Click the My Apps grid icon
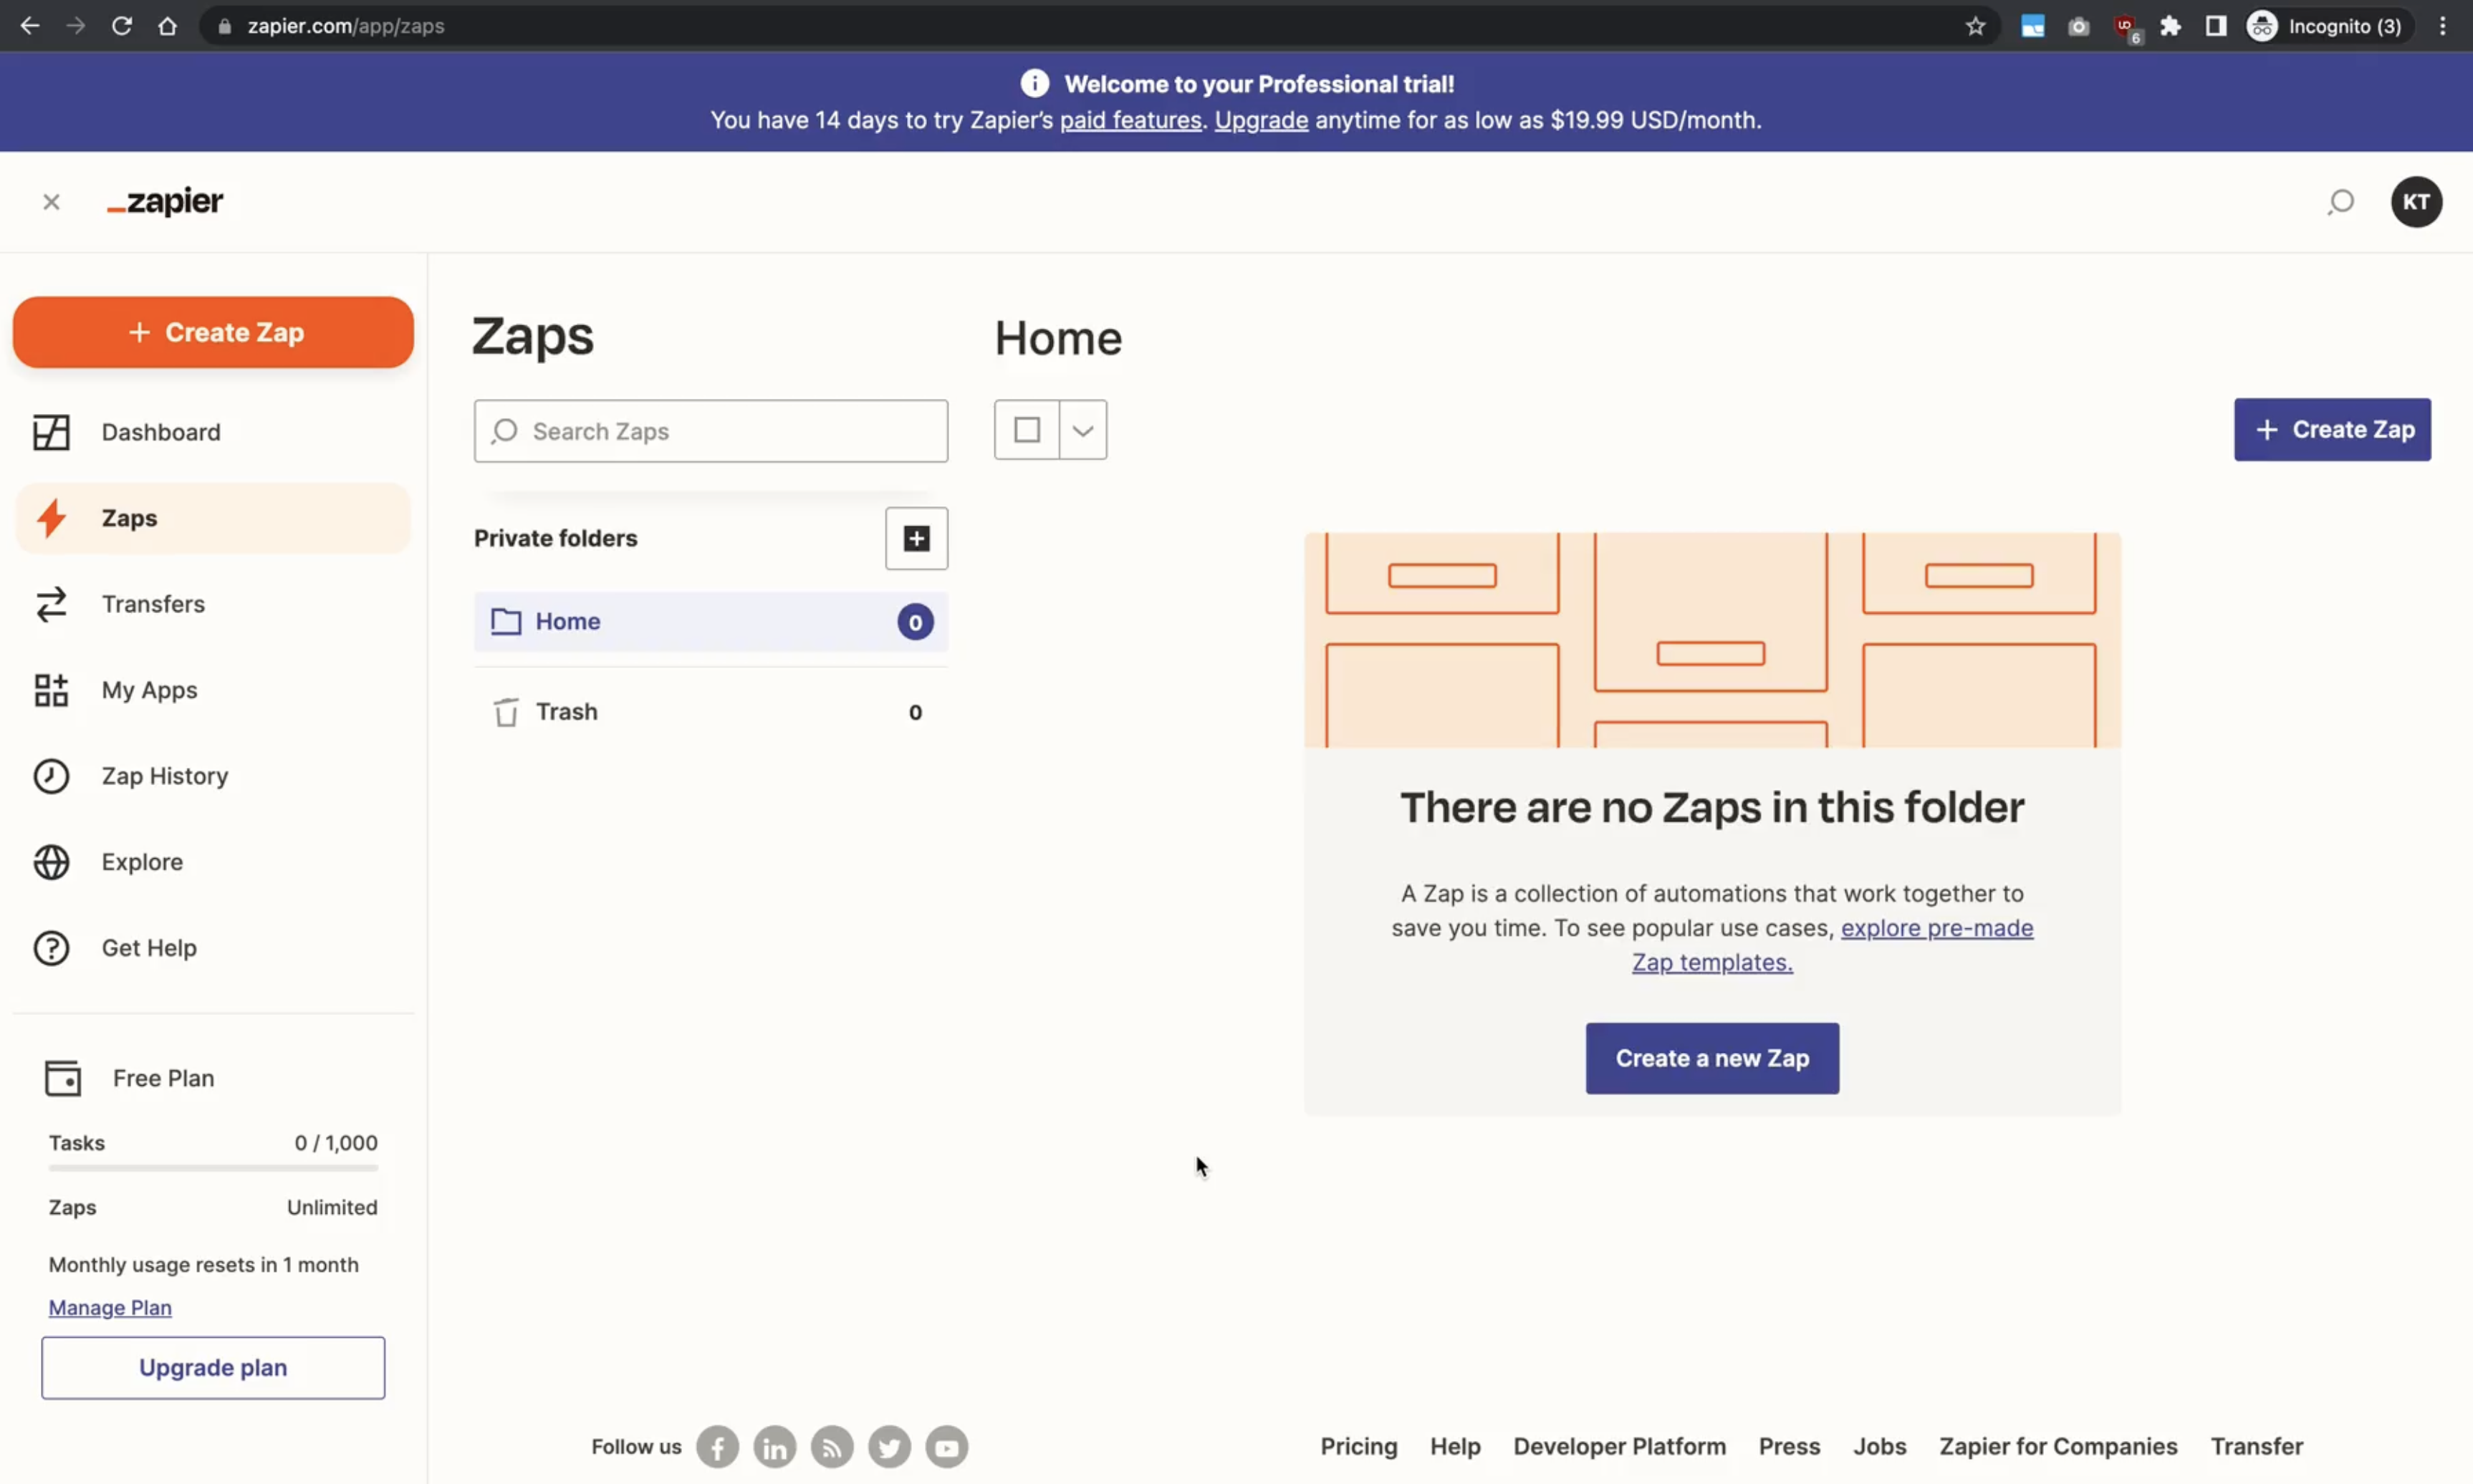The image size is (2473, 1484). [x=51, y=690]
